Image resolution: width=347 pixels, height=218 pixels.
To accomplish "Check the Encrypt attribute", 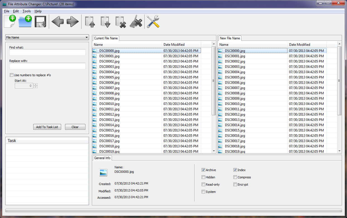I will coord(235,185).
